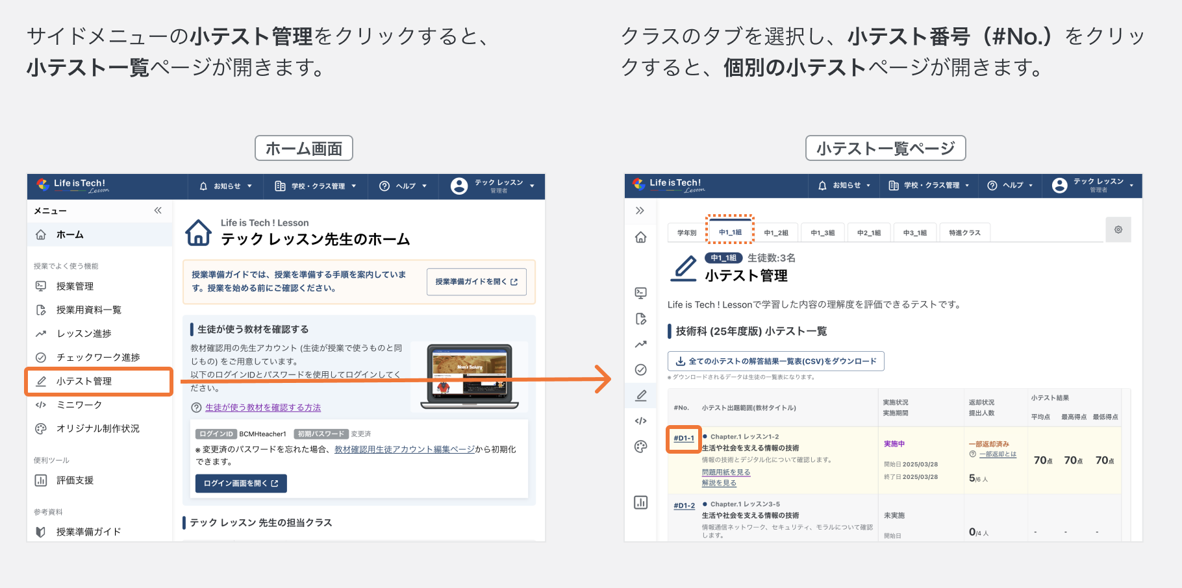The height and width of the screenshot is (588, 1182).
Task: Click the 授業準備ガイド shield icon
Action: coord(40,531)
